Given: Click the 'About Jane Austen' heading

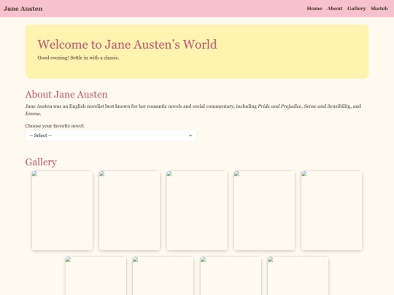Looking at the screenshot, I should 66,94.
